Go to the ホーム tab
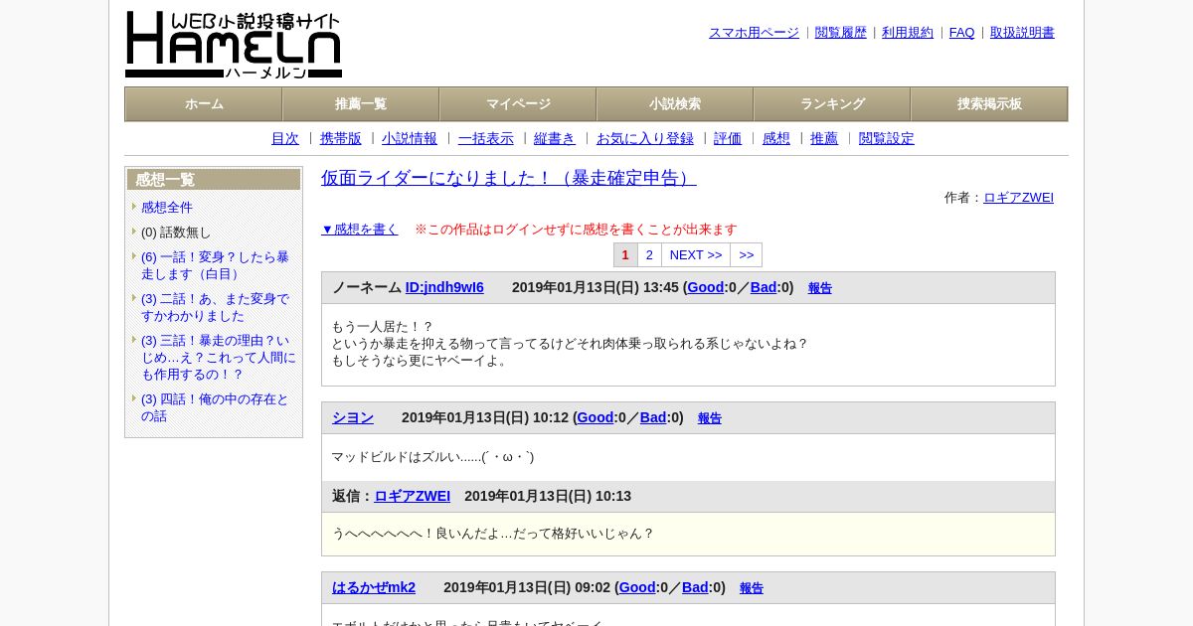1193x626 pixels. [204, 104]
